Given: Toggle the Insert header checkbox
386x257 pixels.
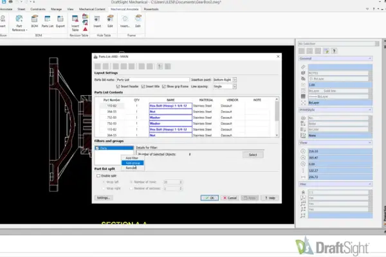Looking at the screenshot, I should click(x=116, y=85).
